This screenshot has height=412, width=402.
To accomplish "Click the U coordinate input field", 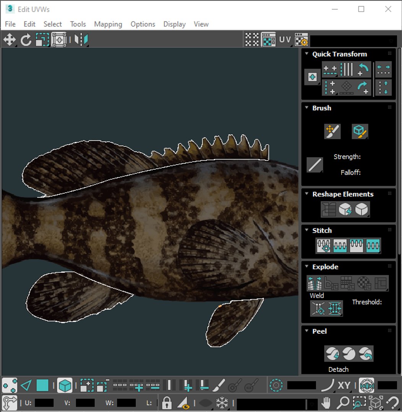I will (44, 403).
